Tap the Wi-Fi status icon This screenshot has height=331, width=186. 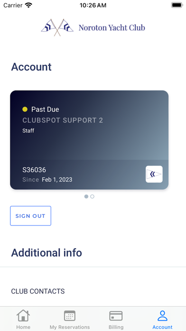point(28,5)
